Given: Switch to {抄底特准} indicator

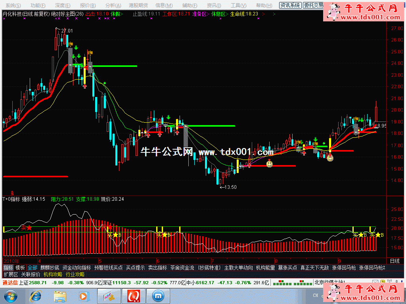Looking at the screenshot, I should pyautogui.click(x=209, y=268).
